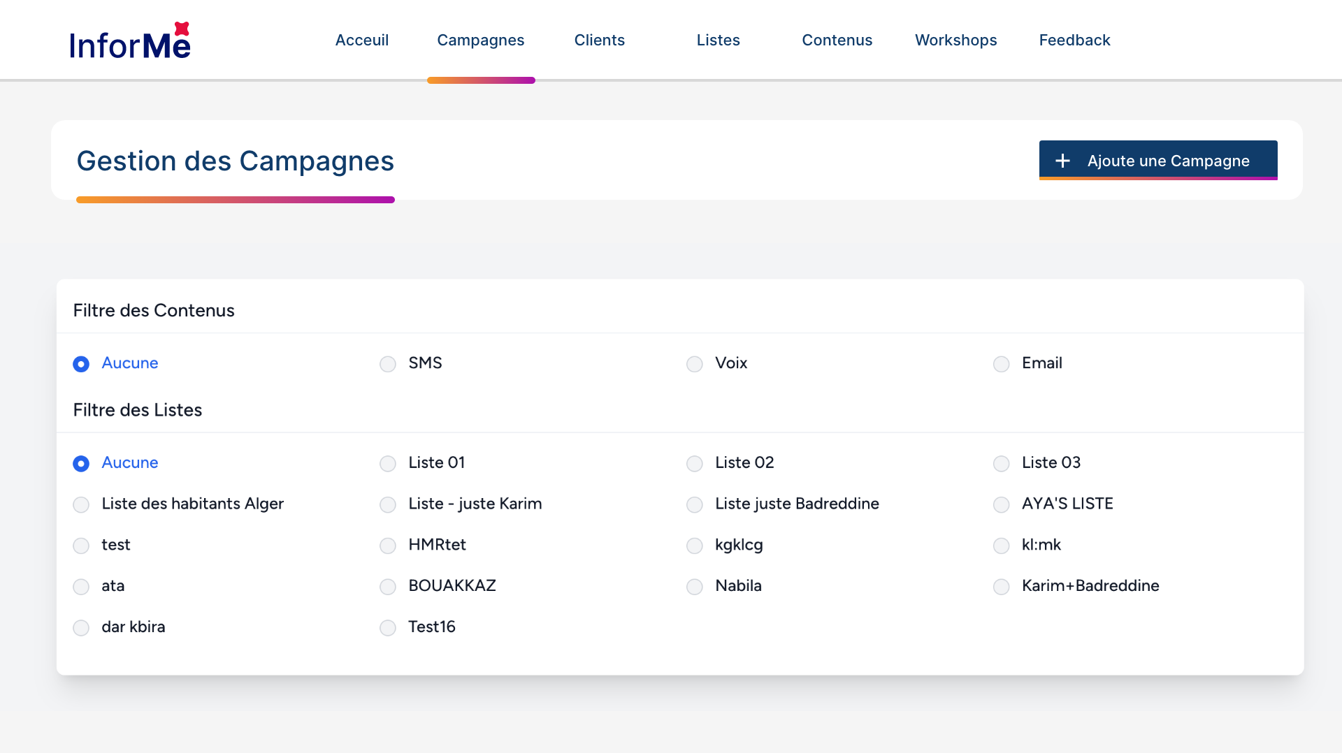Open the Feedback page
1342x753 pixels.
(x=1074, y=41)
